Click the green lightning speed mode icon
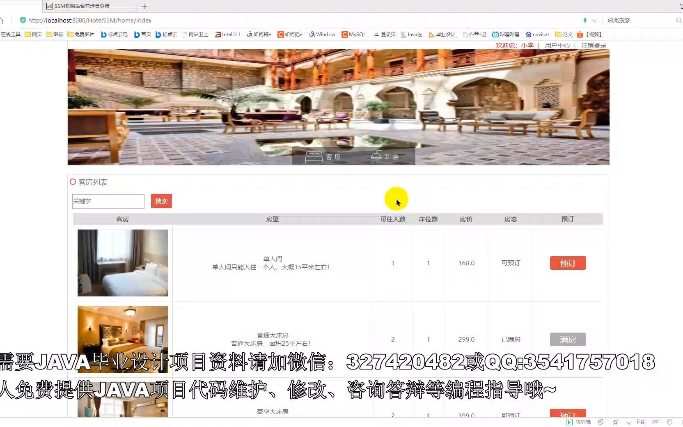This screenshot has width=683, height=427. pos(584,20)
